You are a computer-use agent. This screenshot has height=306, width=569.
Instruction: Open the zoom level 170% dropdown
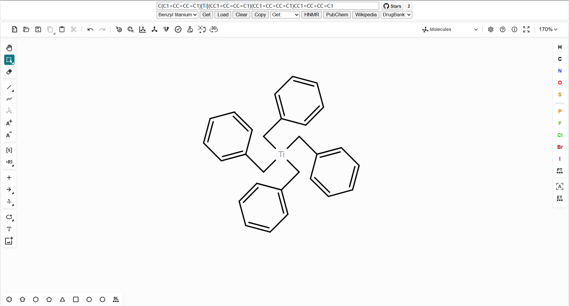point(548,29)
